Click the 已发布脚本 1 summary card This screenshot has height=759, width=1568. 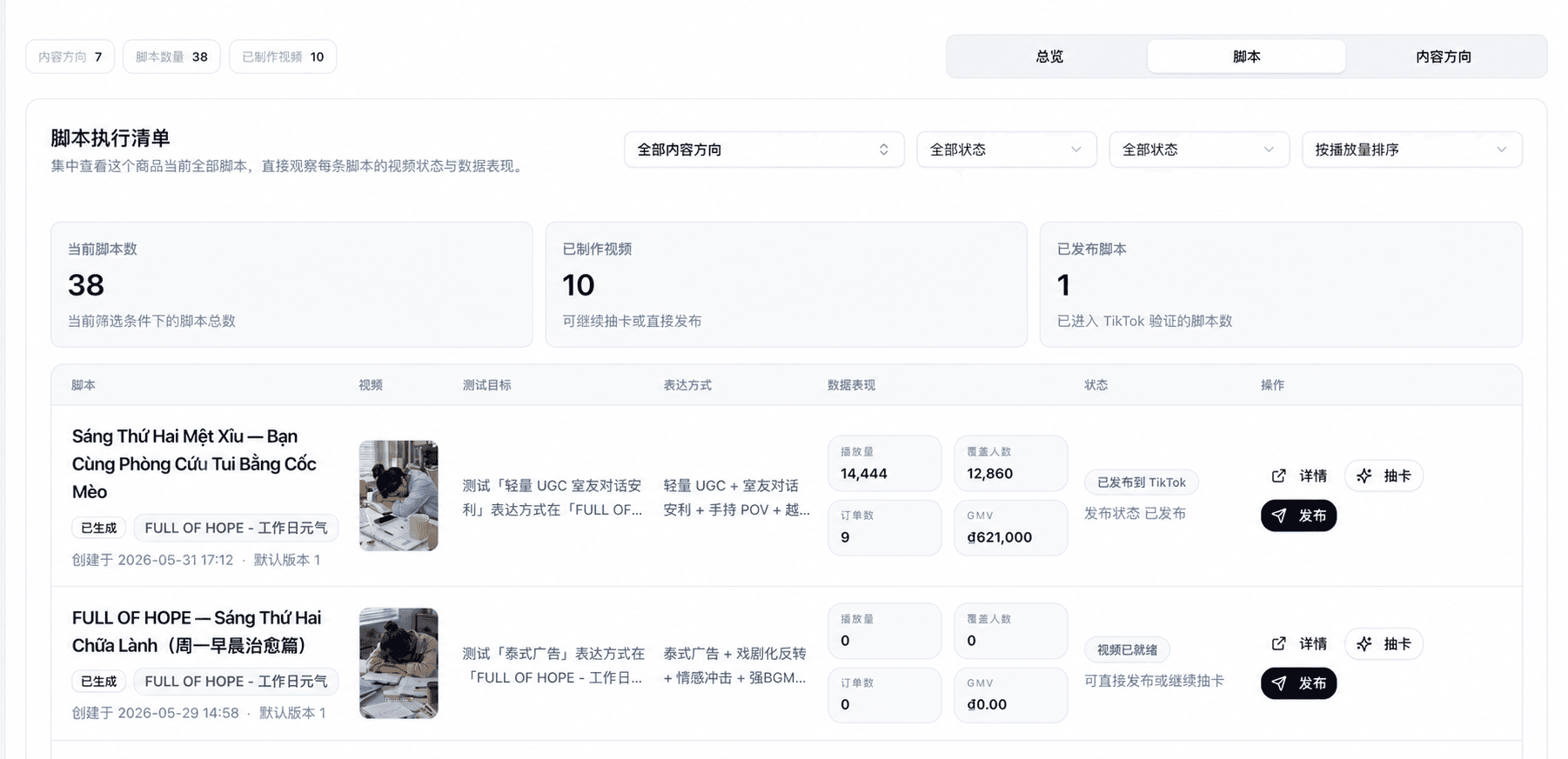[x=1281, y=284]
